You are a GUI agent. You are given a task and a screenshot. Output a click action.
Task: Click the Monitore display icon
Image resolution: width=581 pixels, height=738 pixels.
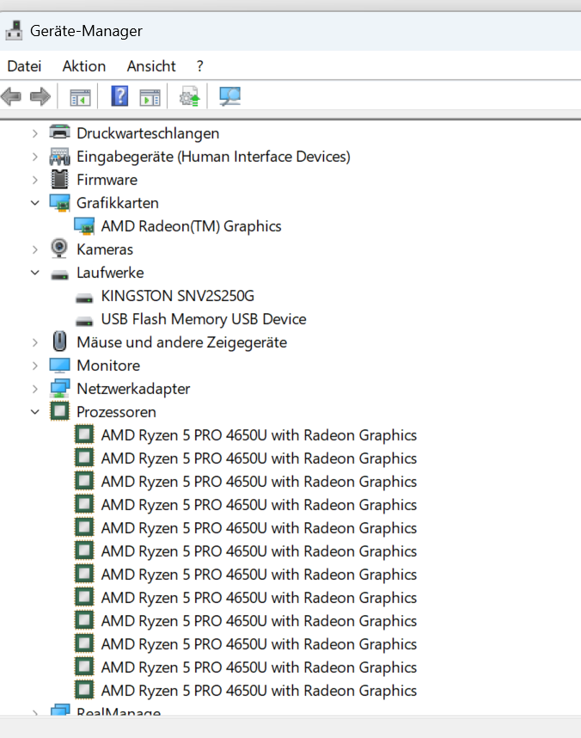pyautogui.click(x=60, y=366)
